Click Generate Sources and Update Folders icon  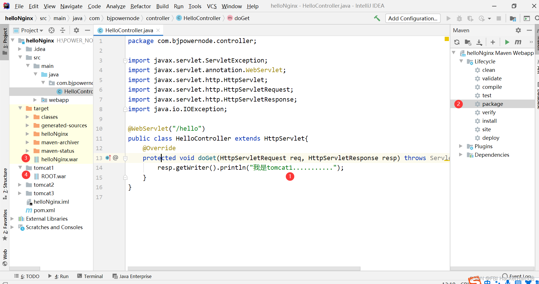coord(468,42)
